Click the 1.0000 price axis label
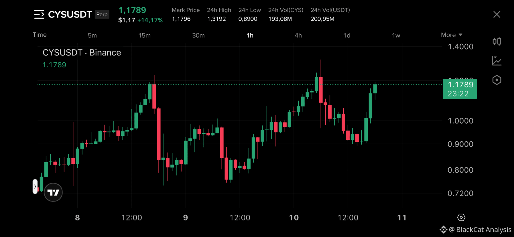Viewport: 514px width, 237px height. [460, 121]
